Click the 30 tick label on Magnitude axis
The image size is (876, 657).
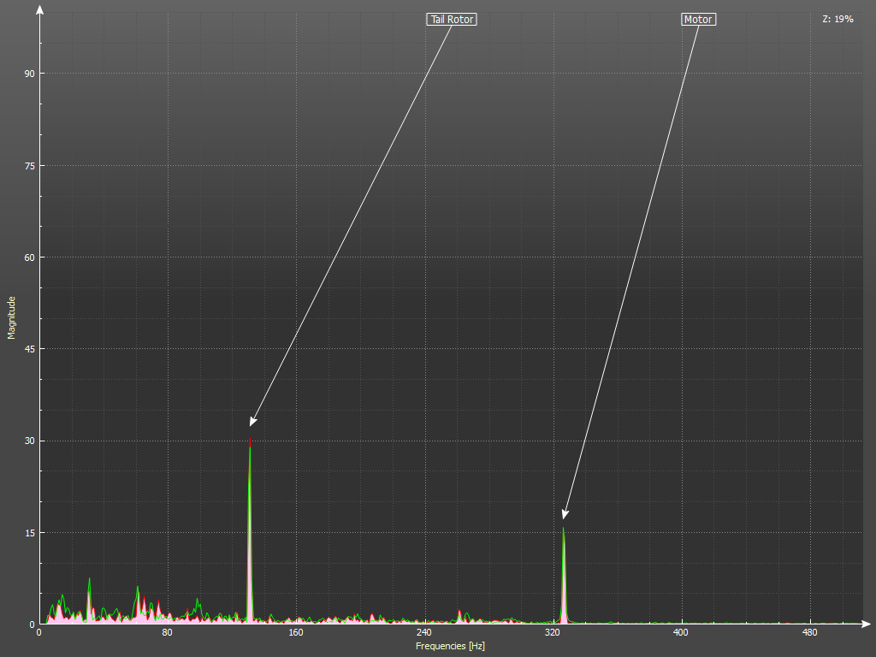[x=29, y=441]
